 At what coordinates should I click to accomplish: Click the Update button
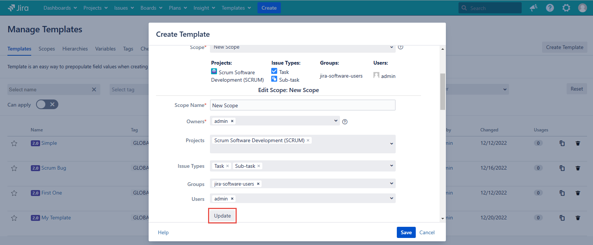click(222, 216)
